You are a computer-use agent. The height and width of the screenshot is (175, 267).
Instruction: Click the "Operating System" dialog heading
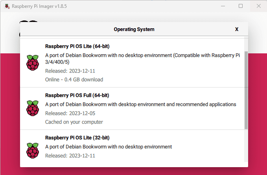pos(134,29)
